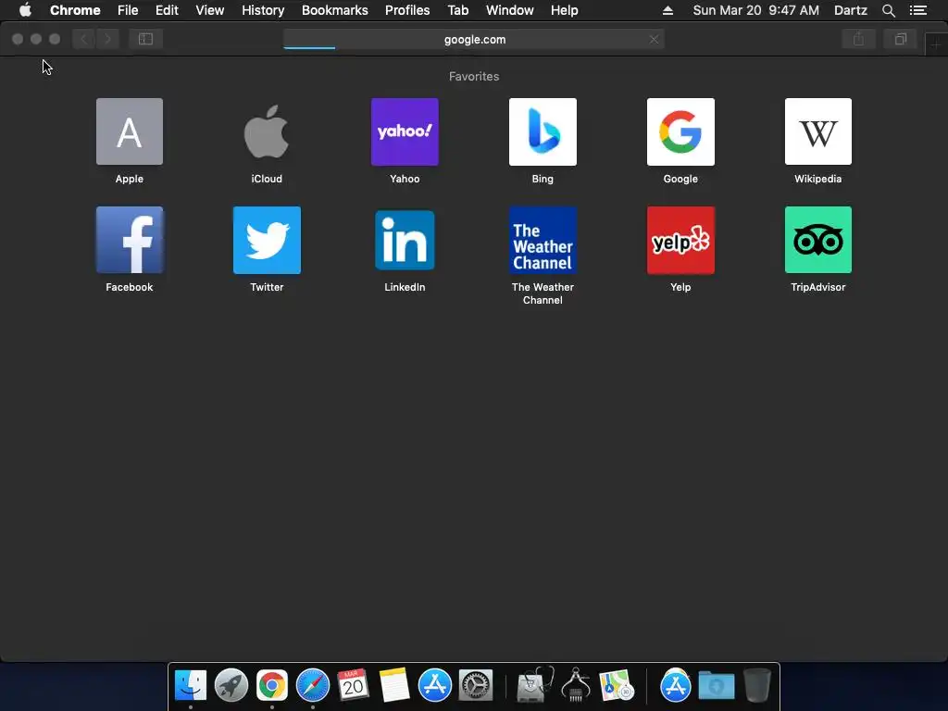Open Launchpad rocket in the Dock
This screenshot has height=711, width=948.
231,685
